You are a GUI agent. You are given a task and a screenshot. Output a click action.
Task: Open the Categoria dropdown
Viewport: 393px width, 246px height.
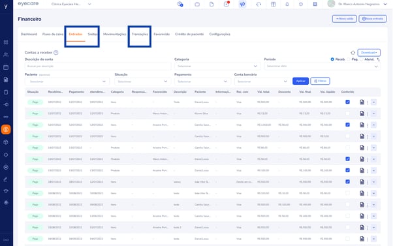[x=217, y=66]
